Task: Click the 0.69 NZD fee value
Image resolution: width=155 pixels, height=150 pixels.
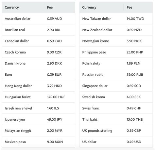Action: (134, 30)
